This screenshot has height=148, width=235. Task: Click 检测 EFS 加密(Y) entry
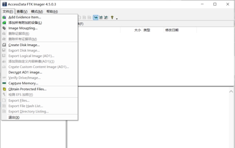point(39,95)
